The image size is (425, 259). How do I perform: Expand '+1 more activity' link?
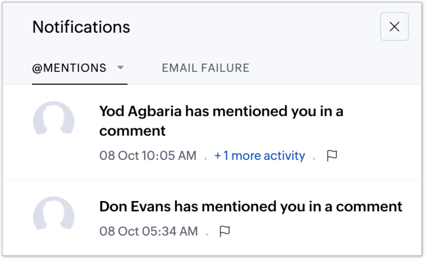[260, 156]
